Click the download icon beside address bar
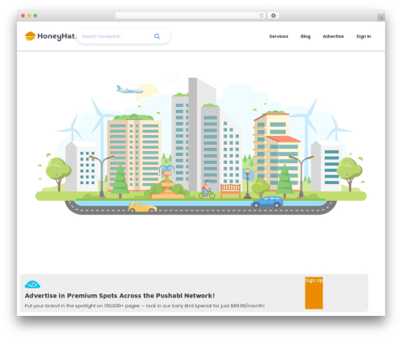The width and height of the screenshot is (402, 340). [x=273, y=15]
